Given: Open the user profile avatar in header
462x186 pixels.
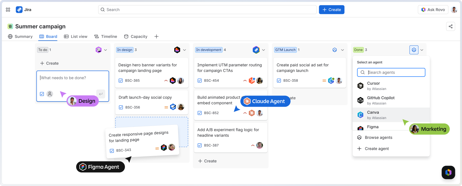Looking at the screenshot, I should click(454, 9).
